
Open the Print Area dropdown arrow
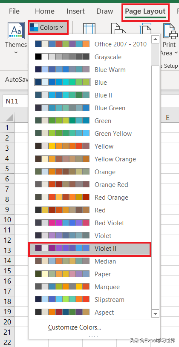click(x=176, y=53)
